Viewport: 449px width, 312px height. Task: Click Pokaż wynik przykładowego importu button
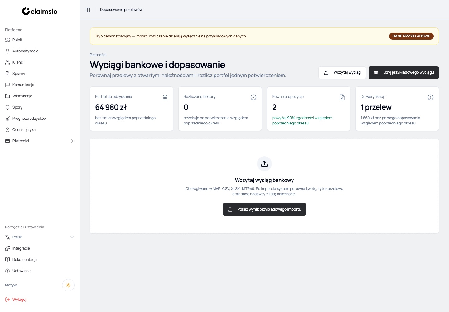coord(264,209)
